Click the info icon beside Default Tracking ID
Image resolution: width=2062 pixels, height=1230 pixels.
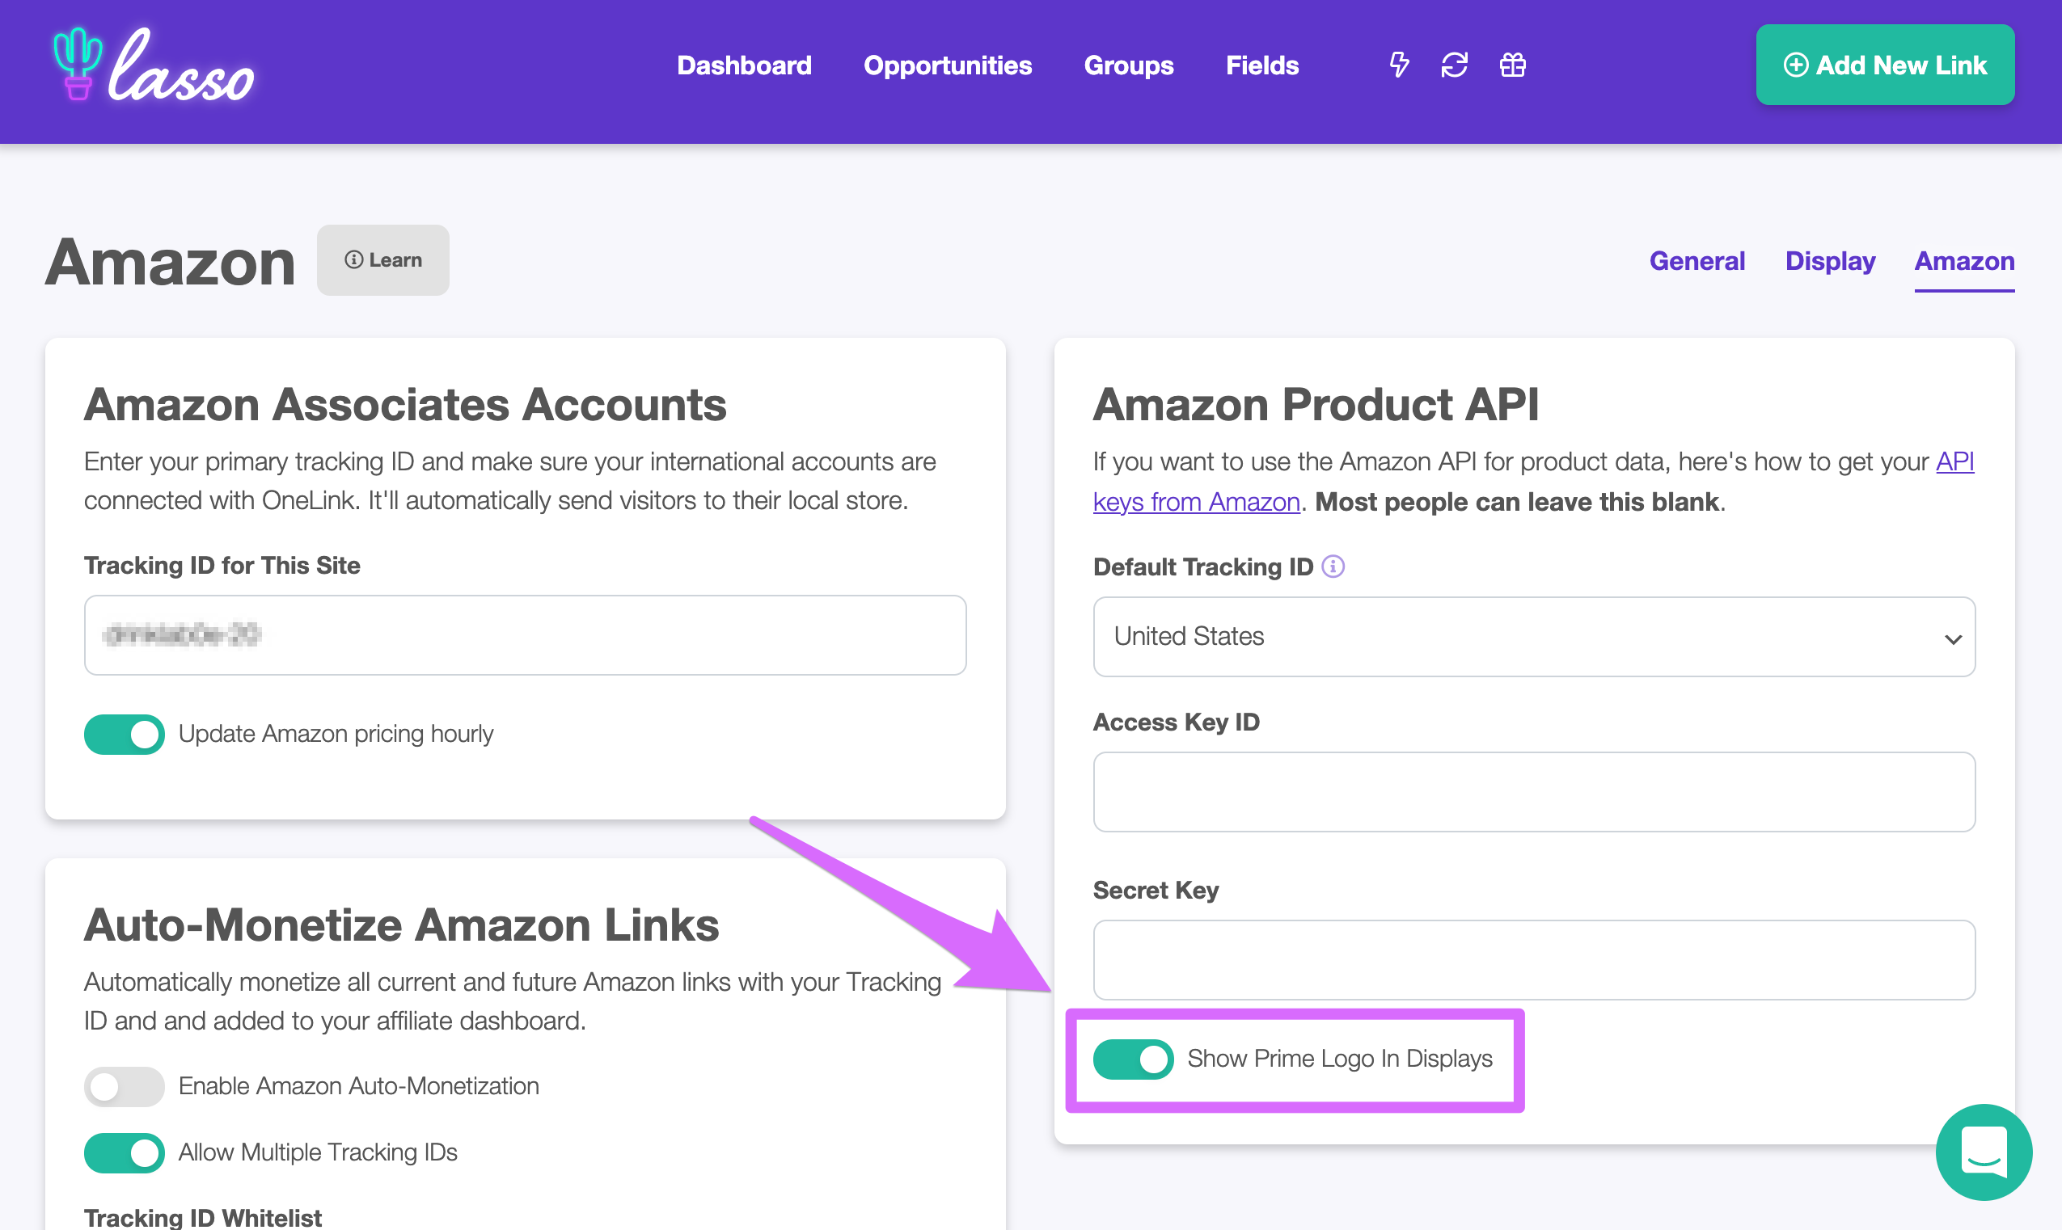click(1333, 567)
